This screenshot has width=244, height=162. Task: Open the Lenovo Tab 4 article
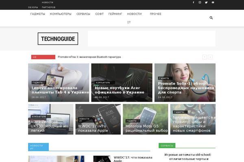pyautogui.click(x=59, y=83)
